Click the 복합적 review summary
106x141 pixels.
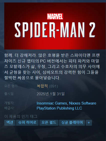42,86
